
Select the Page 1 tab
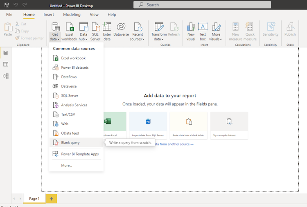click(x=34, y=198)
